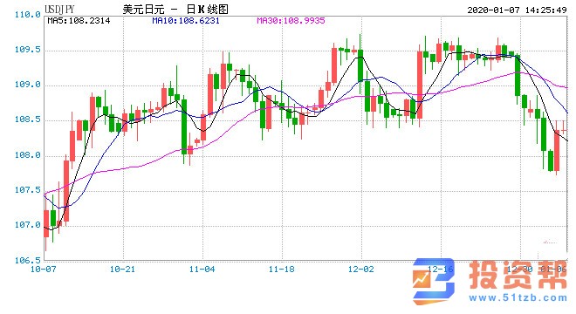Click the MA30:108.9935 indicator label

[x=291, y=21]
